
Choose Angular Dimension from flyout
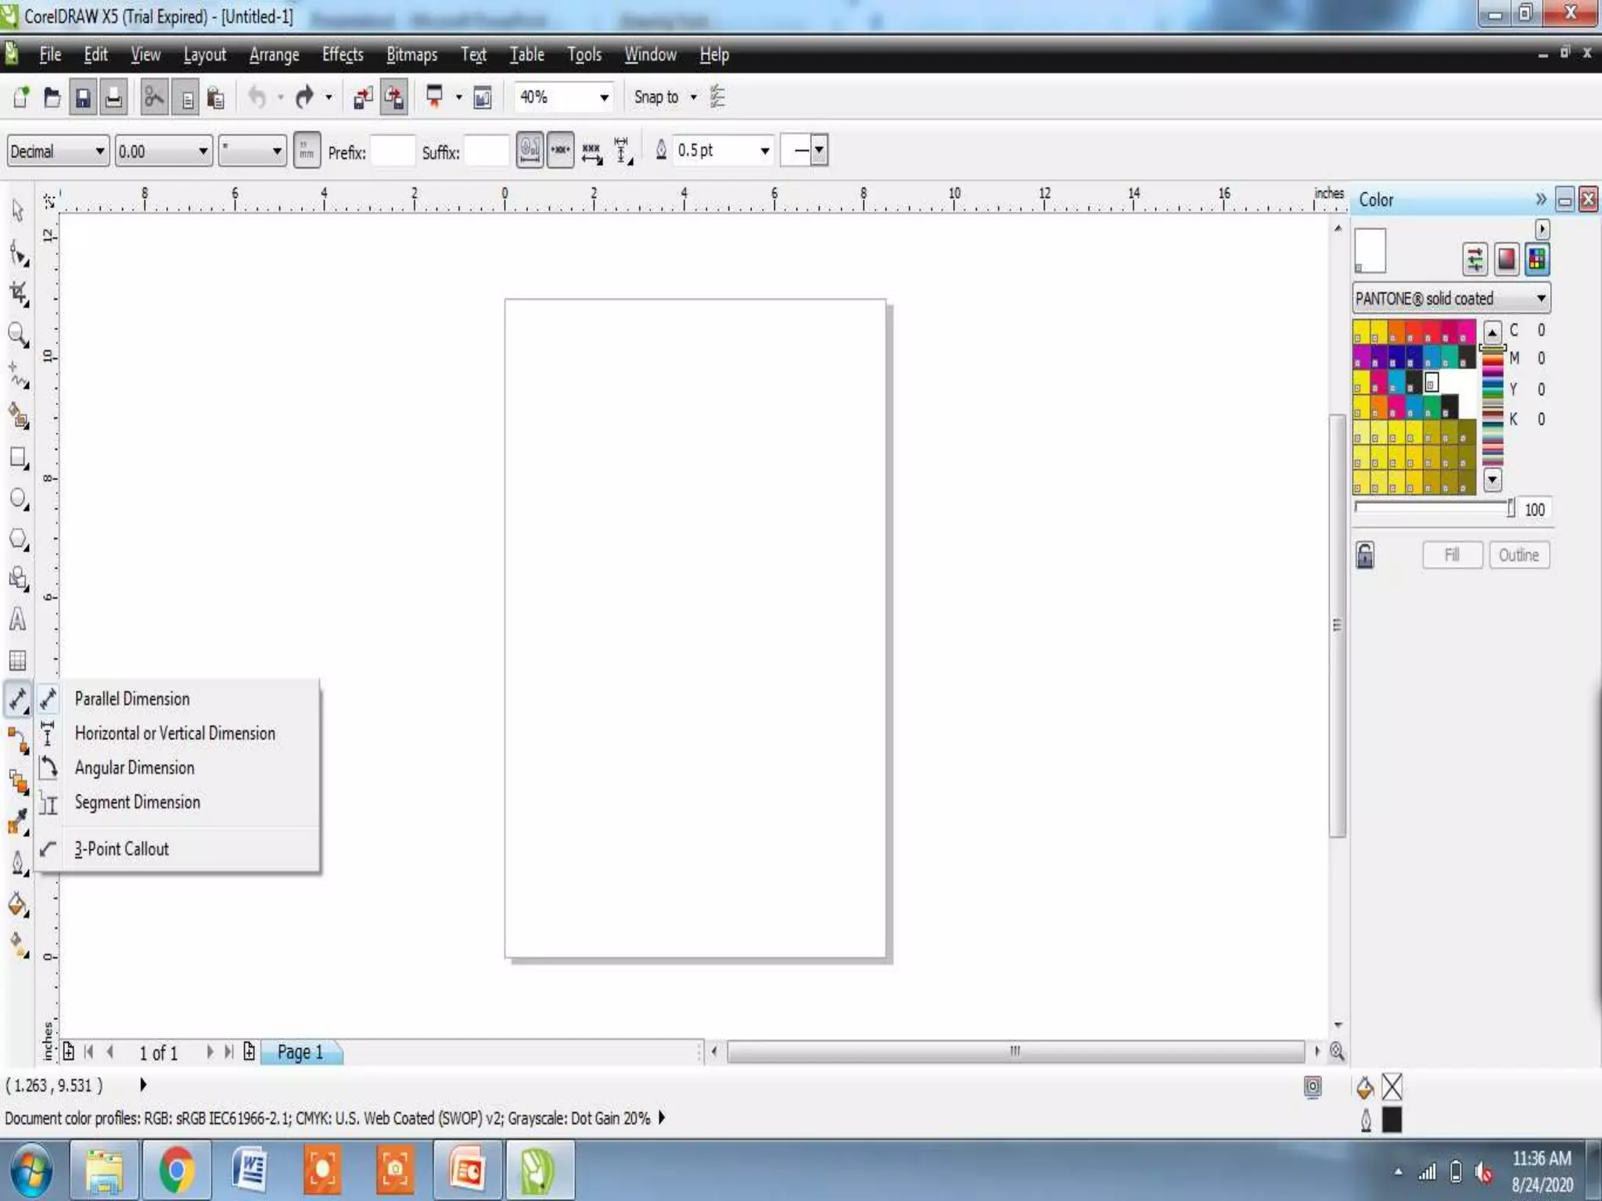[135, 768]
